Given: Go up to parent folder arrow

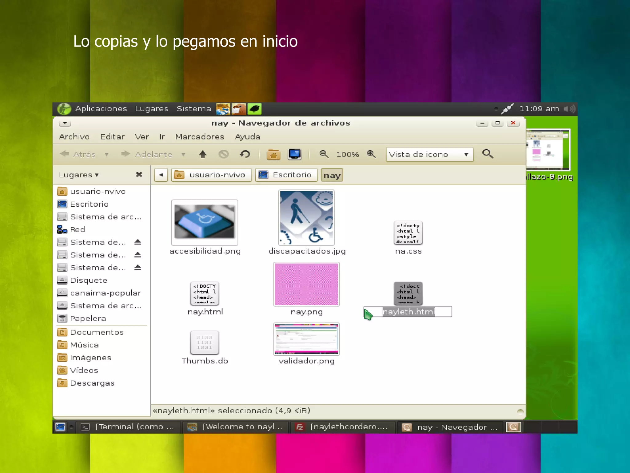Looking at the screenshot, I should coord(203,154).
